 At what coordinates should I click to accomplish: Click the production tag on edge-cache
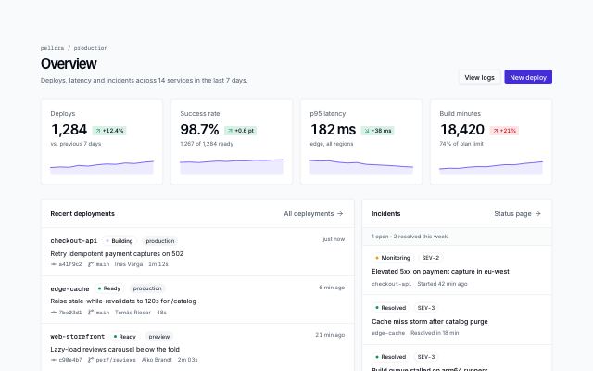pyautogui.click(x=147, y=288)
